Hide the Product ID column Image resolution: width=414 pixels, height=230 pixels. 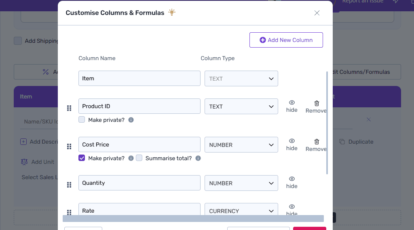291,106
